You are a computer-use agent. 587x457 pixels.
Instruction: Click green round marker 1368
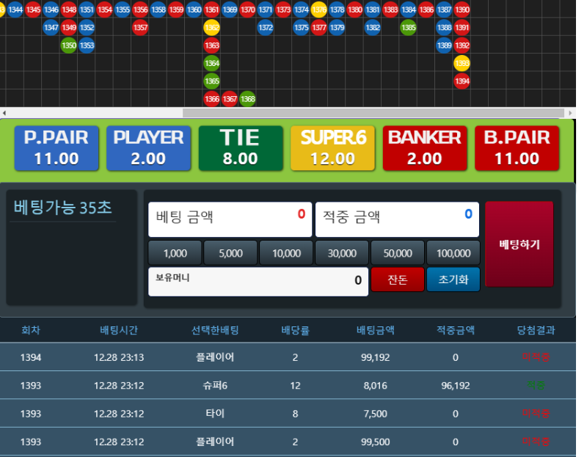coord(247,99)
